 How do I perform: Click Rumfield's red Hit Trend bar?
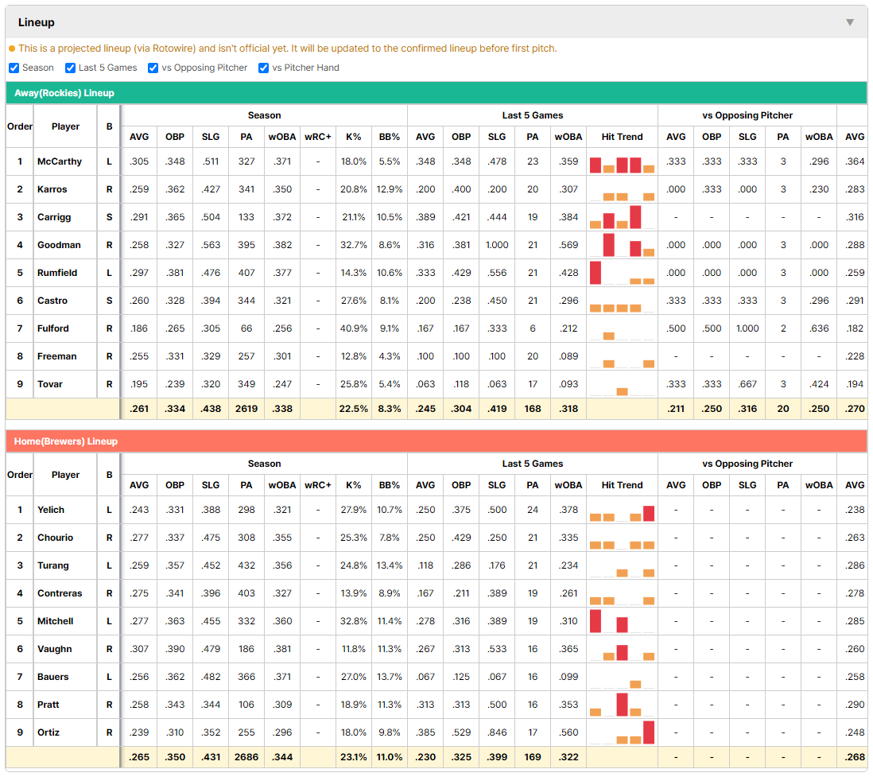[x=596, y=272]
